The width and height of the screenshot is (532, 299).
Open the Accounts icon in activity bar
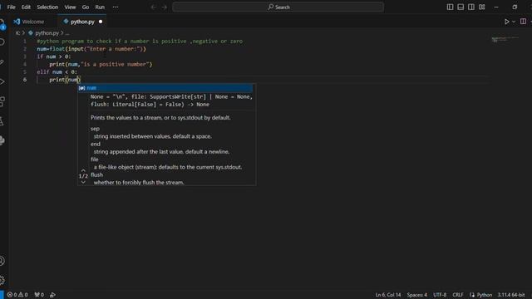(x=2, y=261)
